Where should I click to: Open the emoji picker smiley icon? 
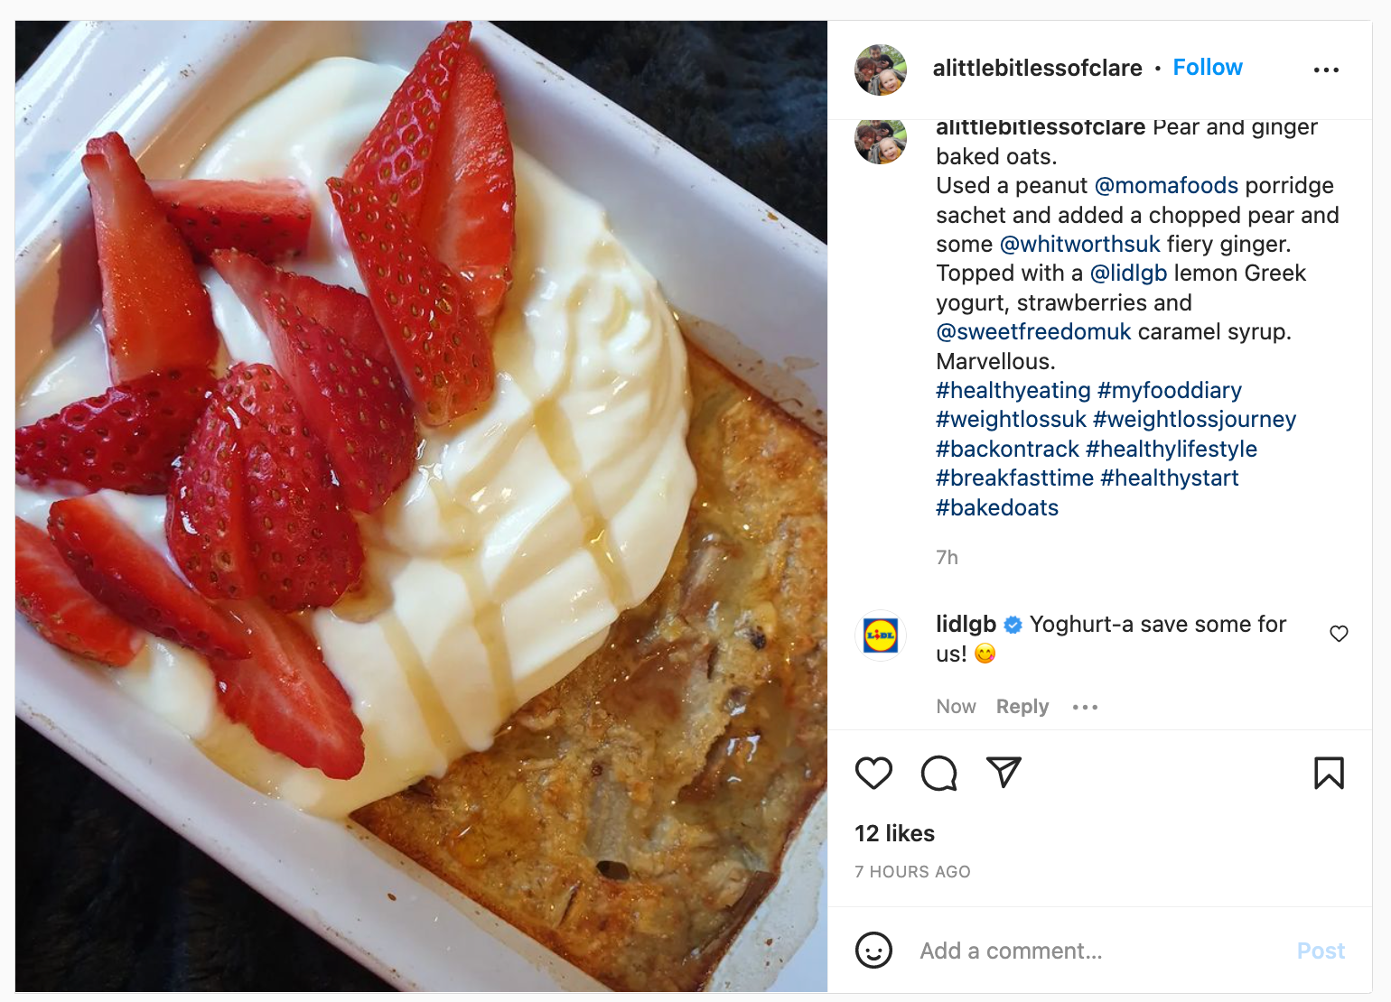873,951
